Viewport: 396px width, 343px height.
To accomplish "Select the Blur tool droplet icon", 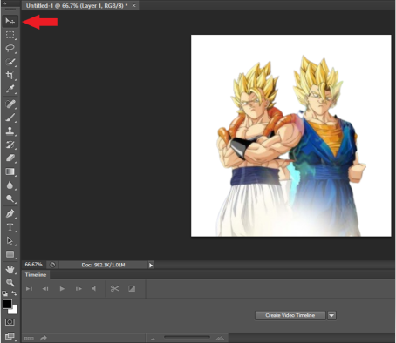I will coord(10,185).
